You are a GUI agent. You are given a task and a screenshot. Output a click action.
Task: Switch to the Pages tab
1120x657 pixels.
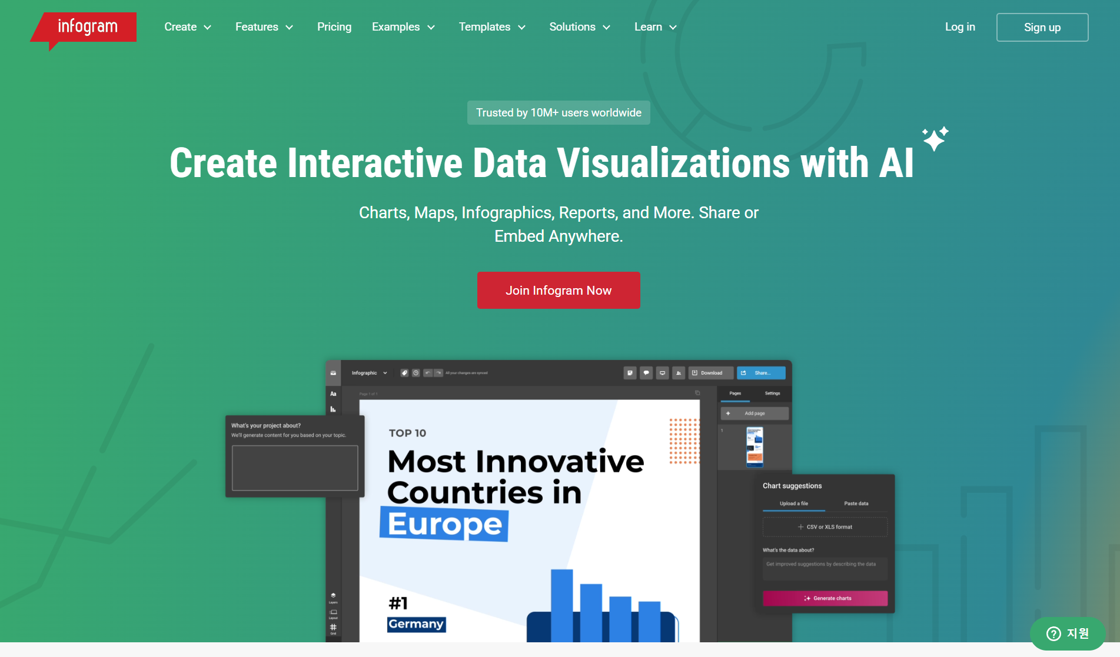(735, 393)
